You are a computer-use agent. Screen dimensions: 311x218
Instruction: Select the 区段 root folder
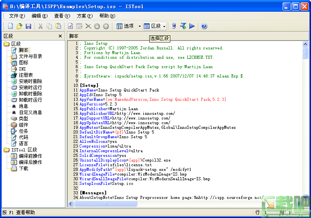[x=16, y=44]
